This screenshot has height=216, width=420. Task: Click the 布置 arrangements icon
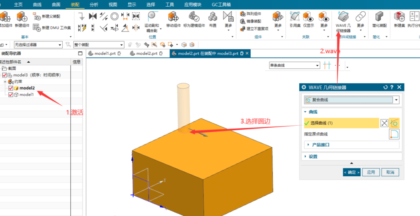point(212,17)
